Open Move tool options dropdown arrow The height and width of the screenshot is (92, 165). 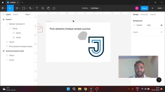(x=12, y=8)
